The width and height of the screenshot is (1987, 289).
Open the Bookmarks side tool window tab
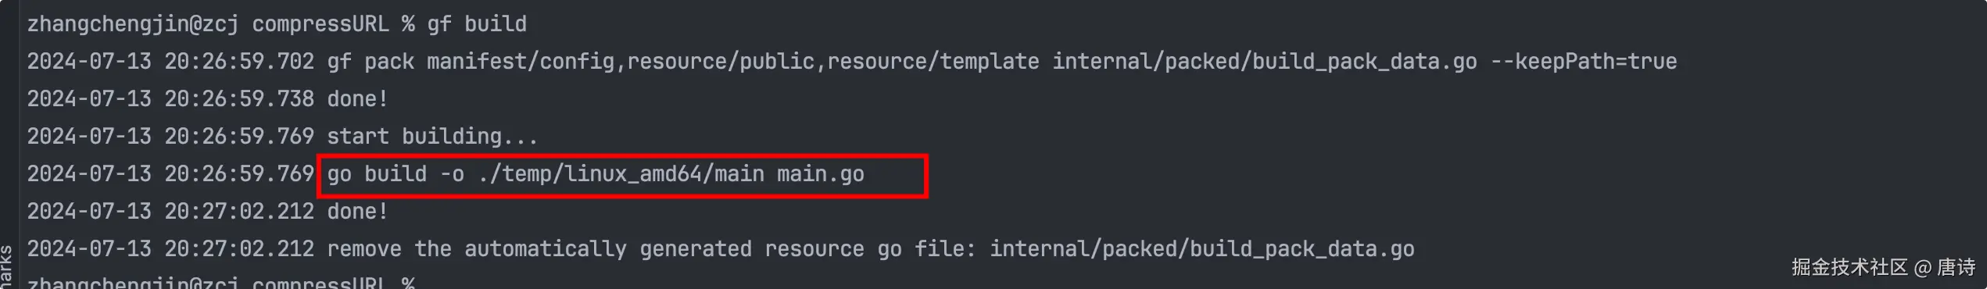tap(6, 266)
